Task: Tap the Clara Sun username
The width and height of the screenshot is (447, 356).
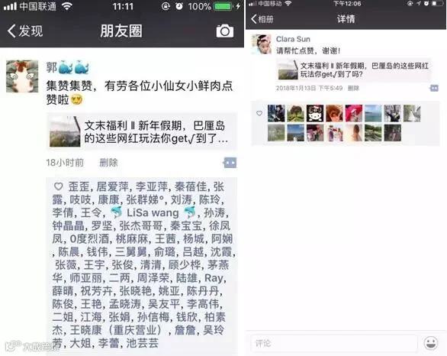Action: [x=293, y=39]
